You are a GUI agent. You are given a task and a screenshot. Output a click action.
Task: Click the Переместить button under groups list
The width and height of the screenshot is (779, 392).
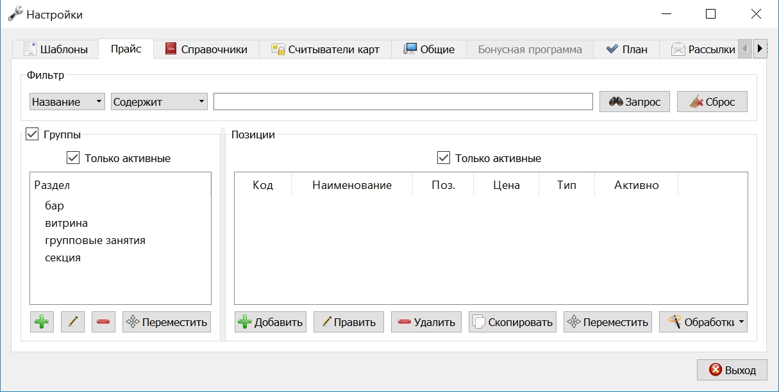pos(166,322)
